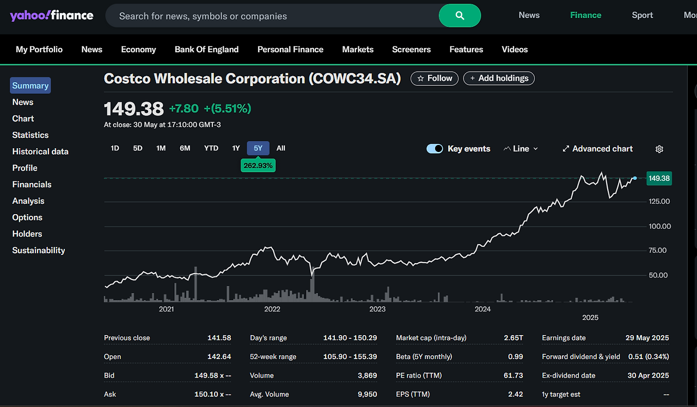
Task: Click the Avg. Volume value 9,950
Action: [368, 394]
